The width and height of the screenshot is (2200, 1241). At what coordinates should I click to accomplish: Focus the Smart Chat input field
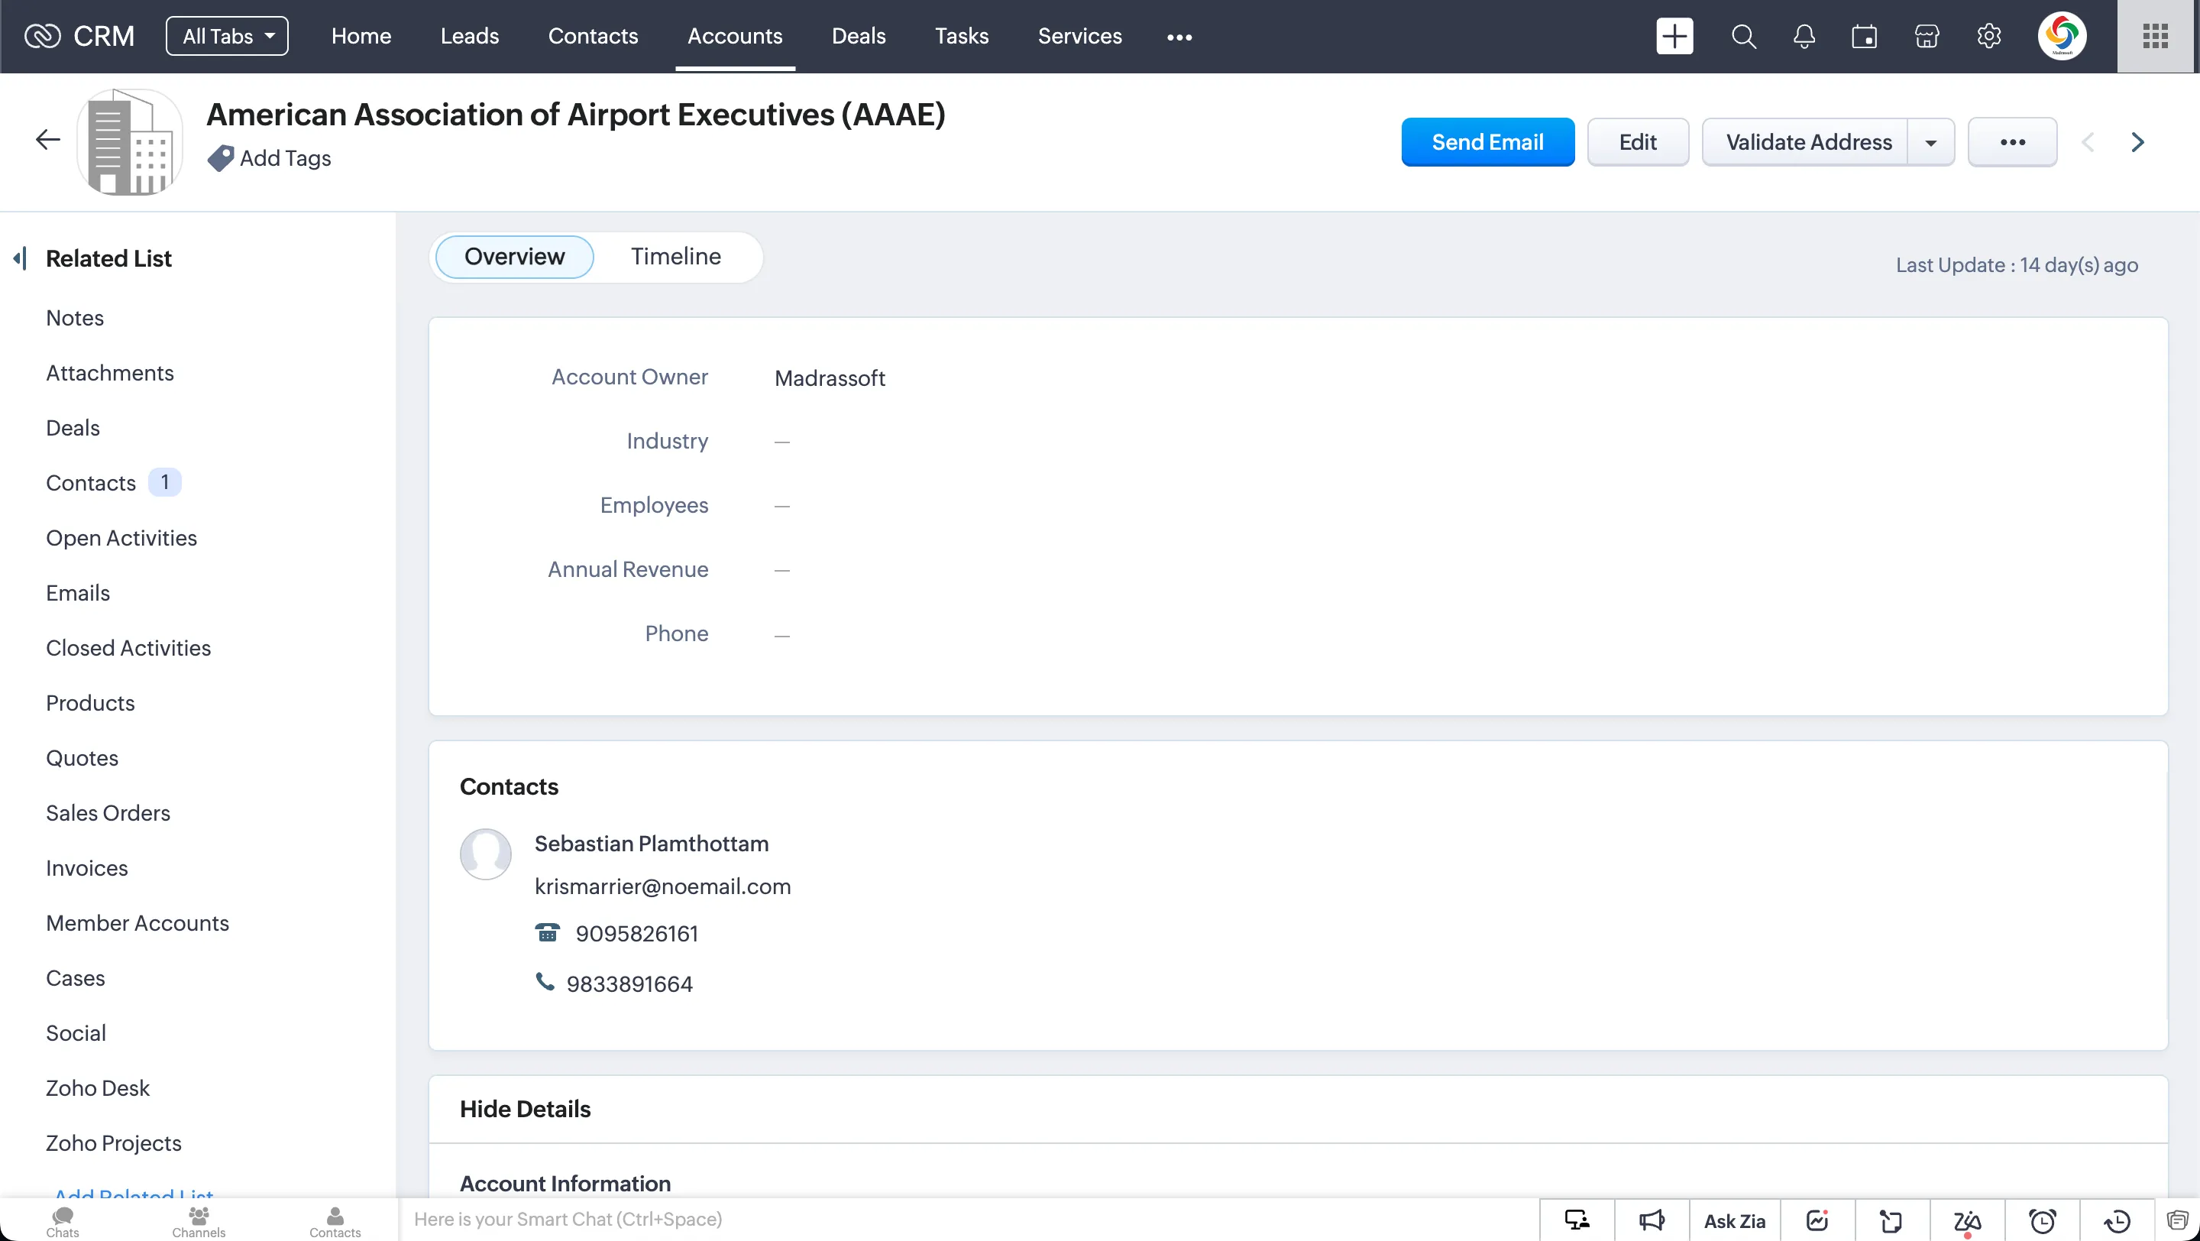point(969,1219)
